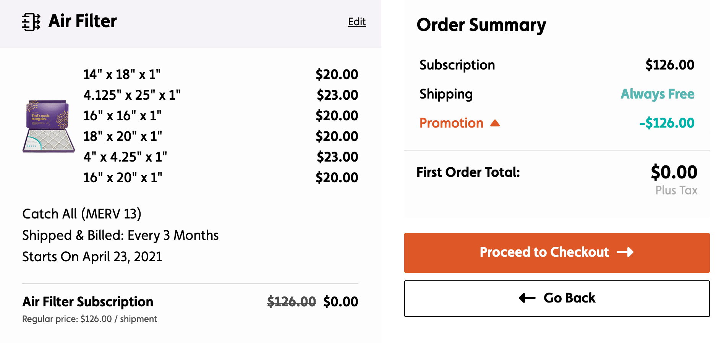Click the -$126.00 promotion discount amount
The image size is (716, 343).
[x=666, y=123]
